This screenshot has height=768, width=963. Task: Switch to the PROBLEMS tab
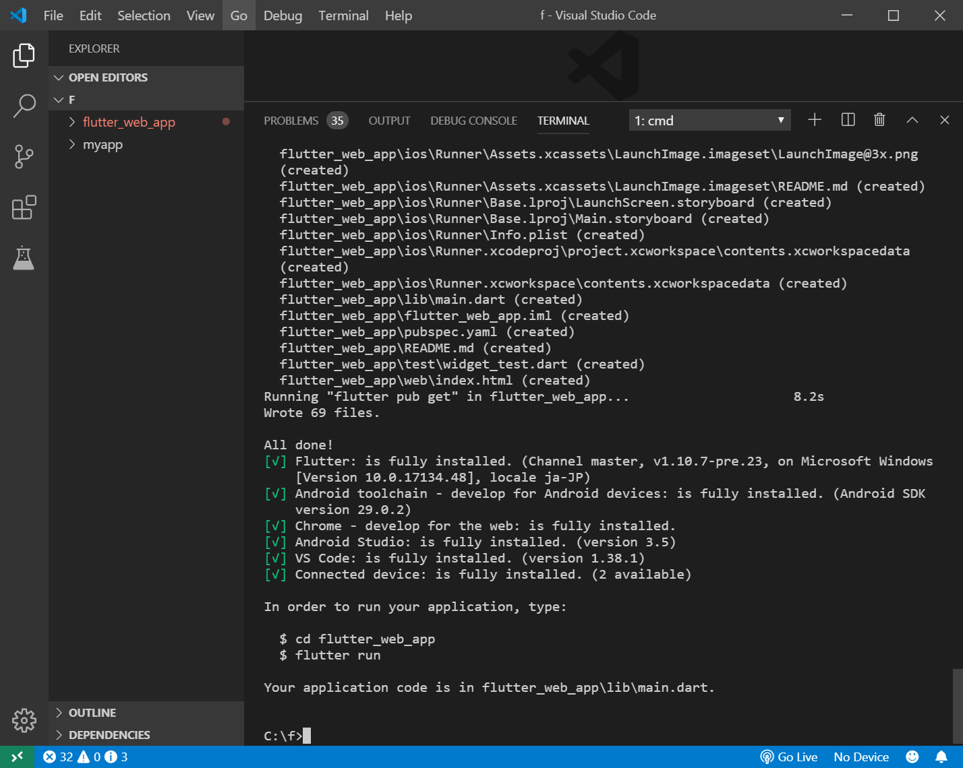coord(291,121)
